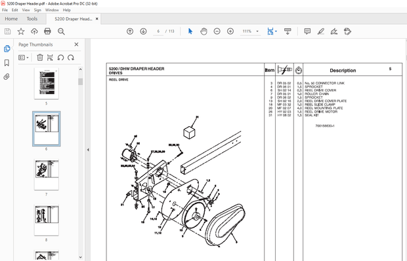Click the stamp tool icon

(x=347, y=31)
